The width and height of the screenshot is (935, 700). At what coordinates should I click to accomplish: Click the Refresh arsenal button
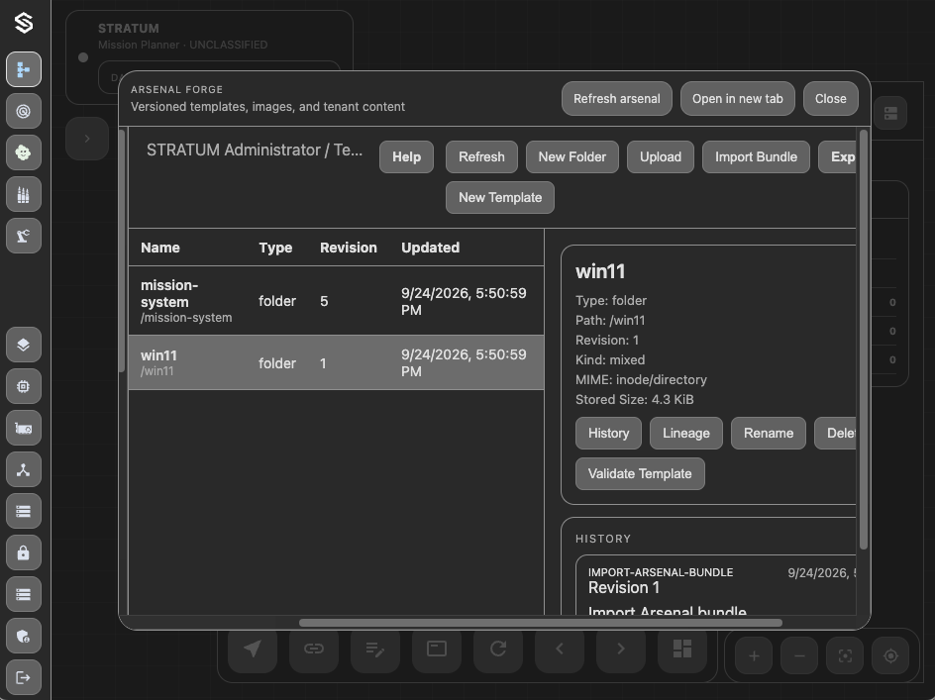pos(617,98)
